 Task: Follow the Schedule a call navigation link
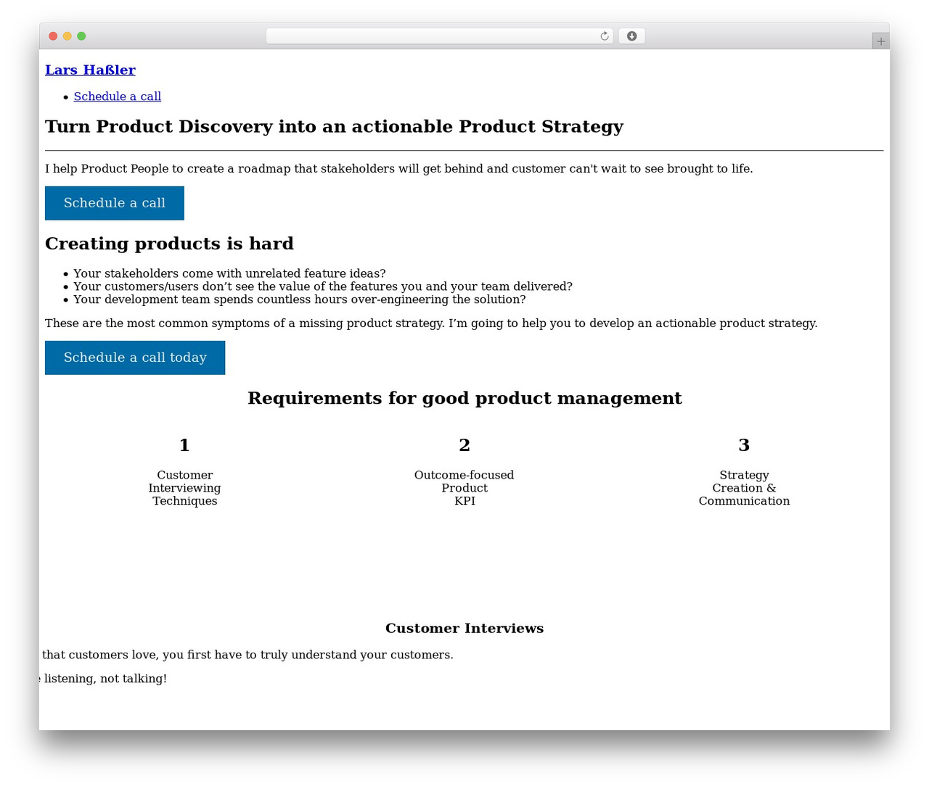pyautogui.click(x=118, y=96)
